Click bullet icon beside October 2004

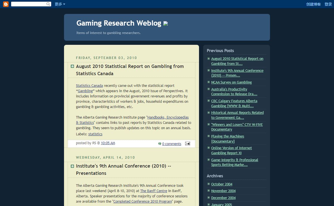click(208, 184)
